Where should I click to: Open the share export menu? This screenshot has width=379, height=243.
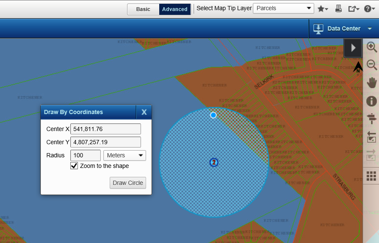354,8
